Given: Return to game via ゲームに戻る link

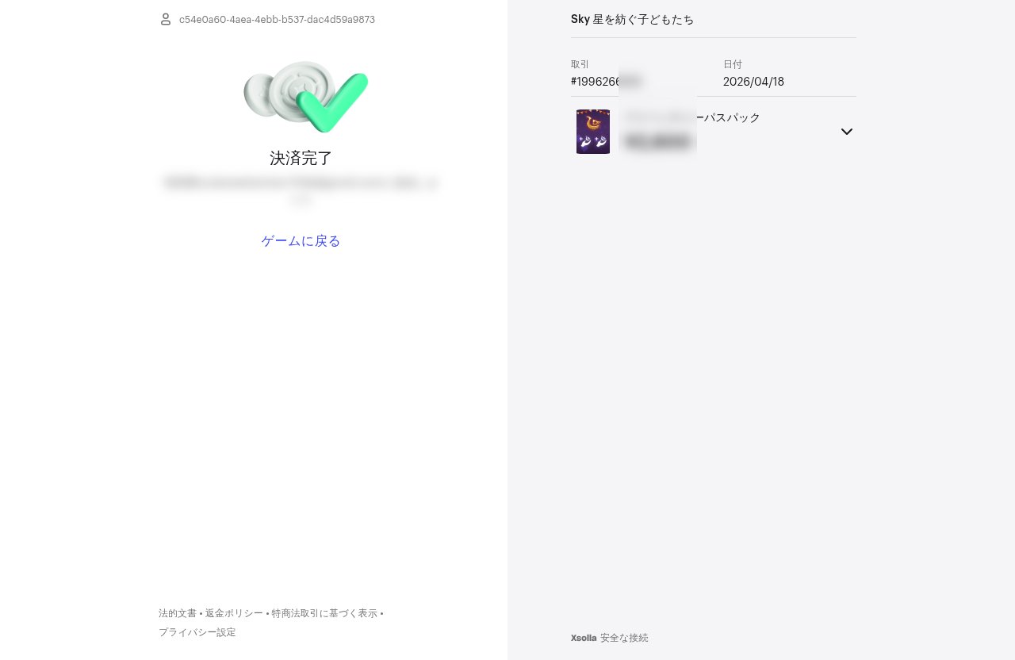Looking at the screenshot, I should 301,241.
